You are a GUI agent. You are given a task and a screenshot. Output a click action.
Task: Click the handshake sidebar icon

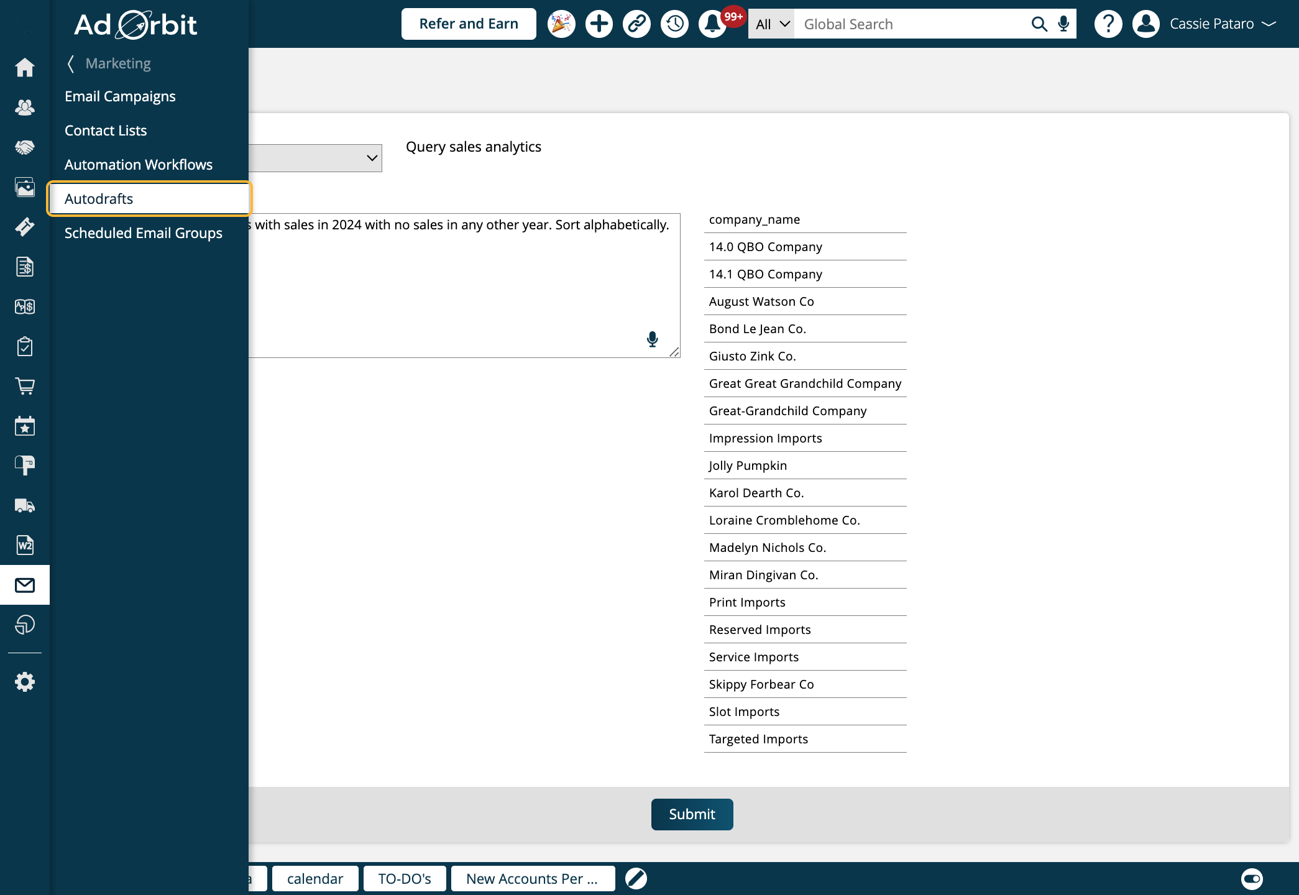(25, 147)
